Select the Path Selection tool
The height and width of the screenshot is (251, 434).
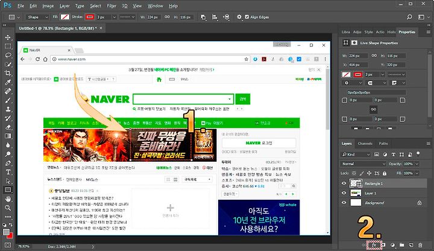click(x=8, y=181)
